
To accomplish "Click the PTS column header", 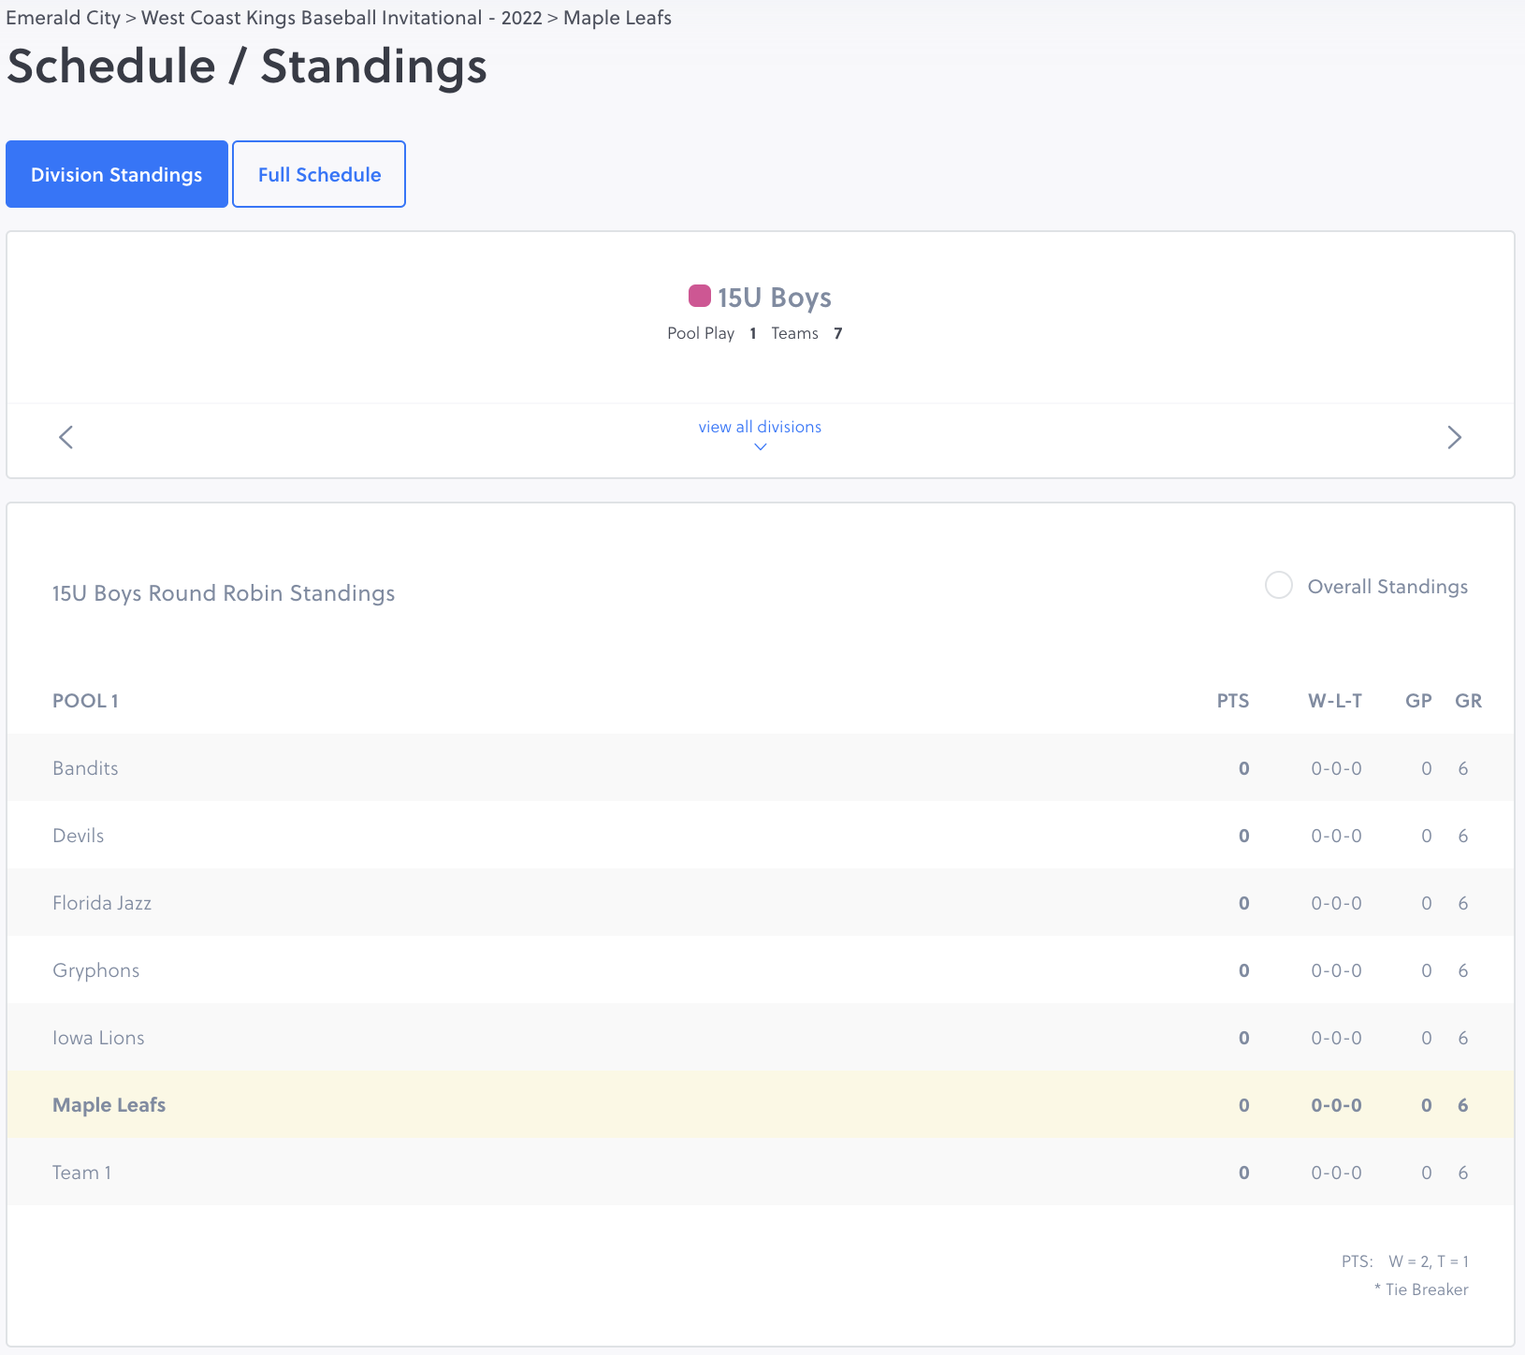I will click(1232, 701).
